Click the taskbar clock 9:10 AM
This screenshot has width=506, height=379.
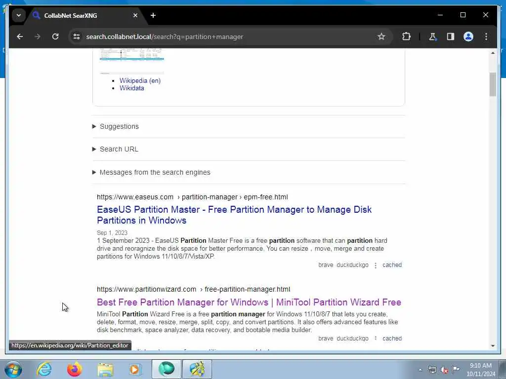click(480, 366)
